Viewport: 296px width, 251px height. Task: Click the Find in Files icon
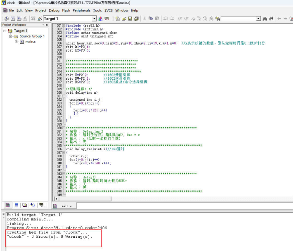coord(218,19)
